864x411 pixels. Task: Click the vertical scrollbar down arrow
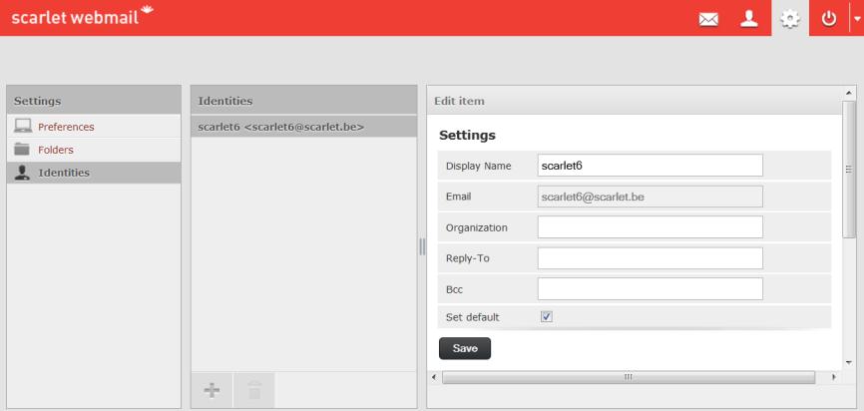click(848, 362)
